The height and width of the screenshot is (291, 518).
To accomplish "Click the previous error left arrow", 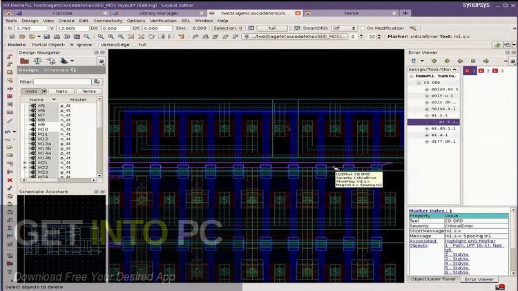I will click(460, 61).
